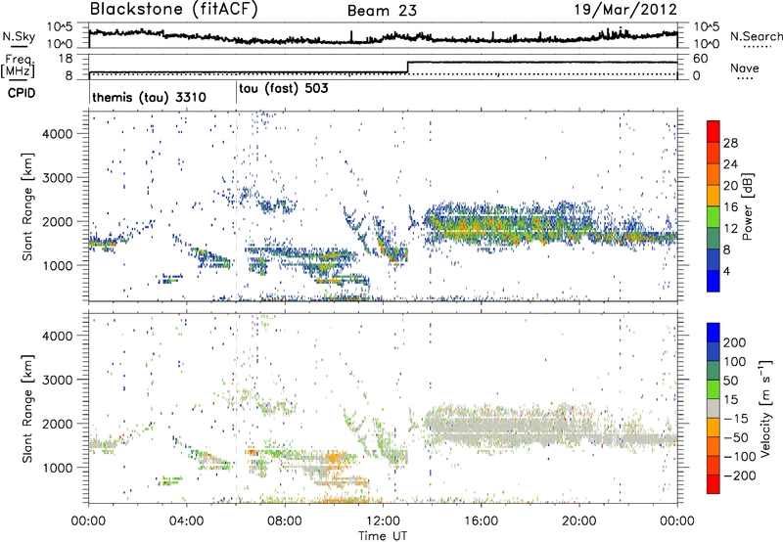Click the "Nave" legend label
Viewport: 783px width, 542px height.
[x=745, y=68]
